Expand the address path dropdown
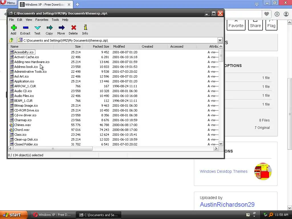Screen dimensions: 292x219 point(220,40)
